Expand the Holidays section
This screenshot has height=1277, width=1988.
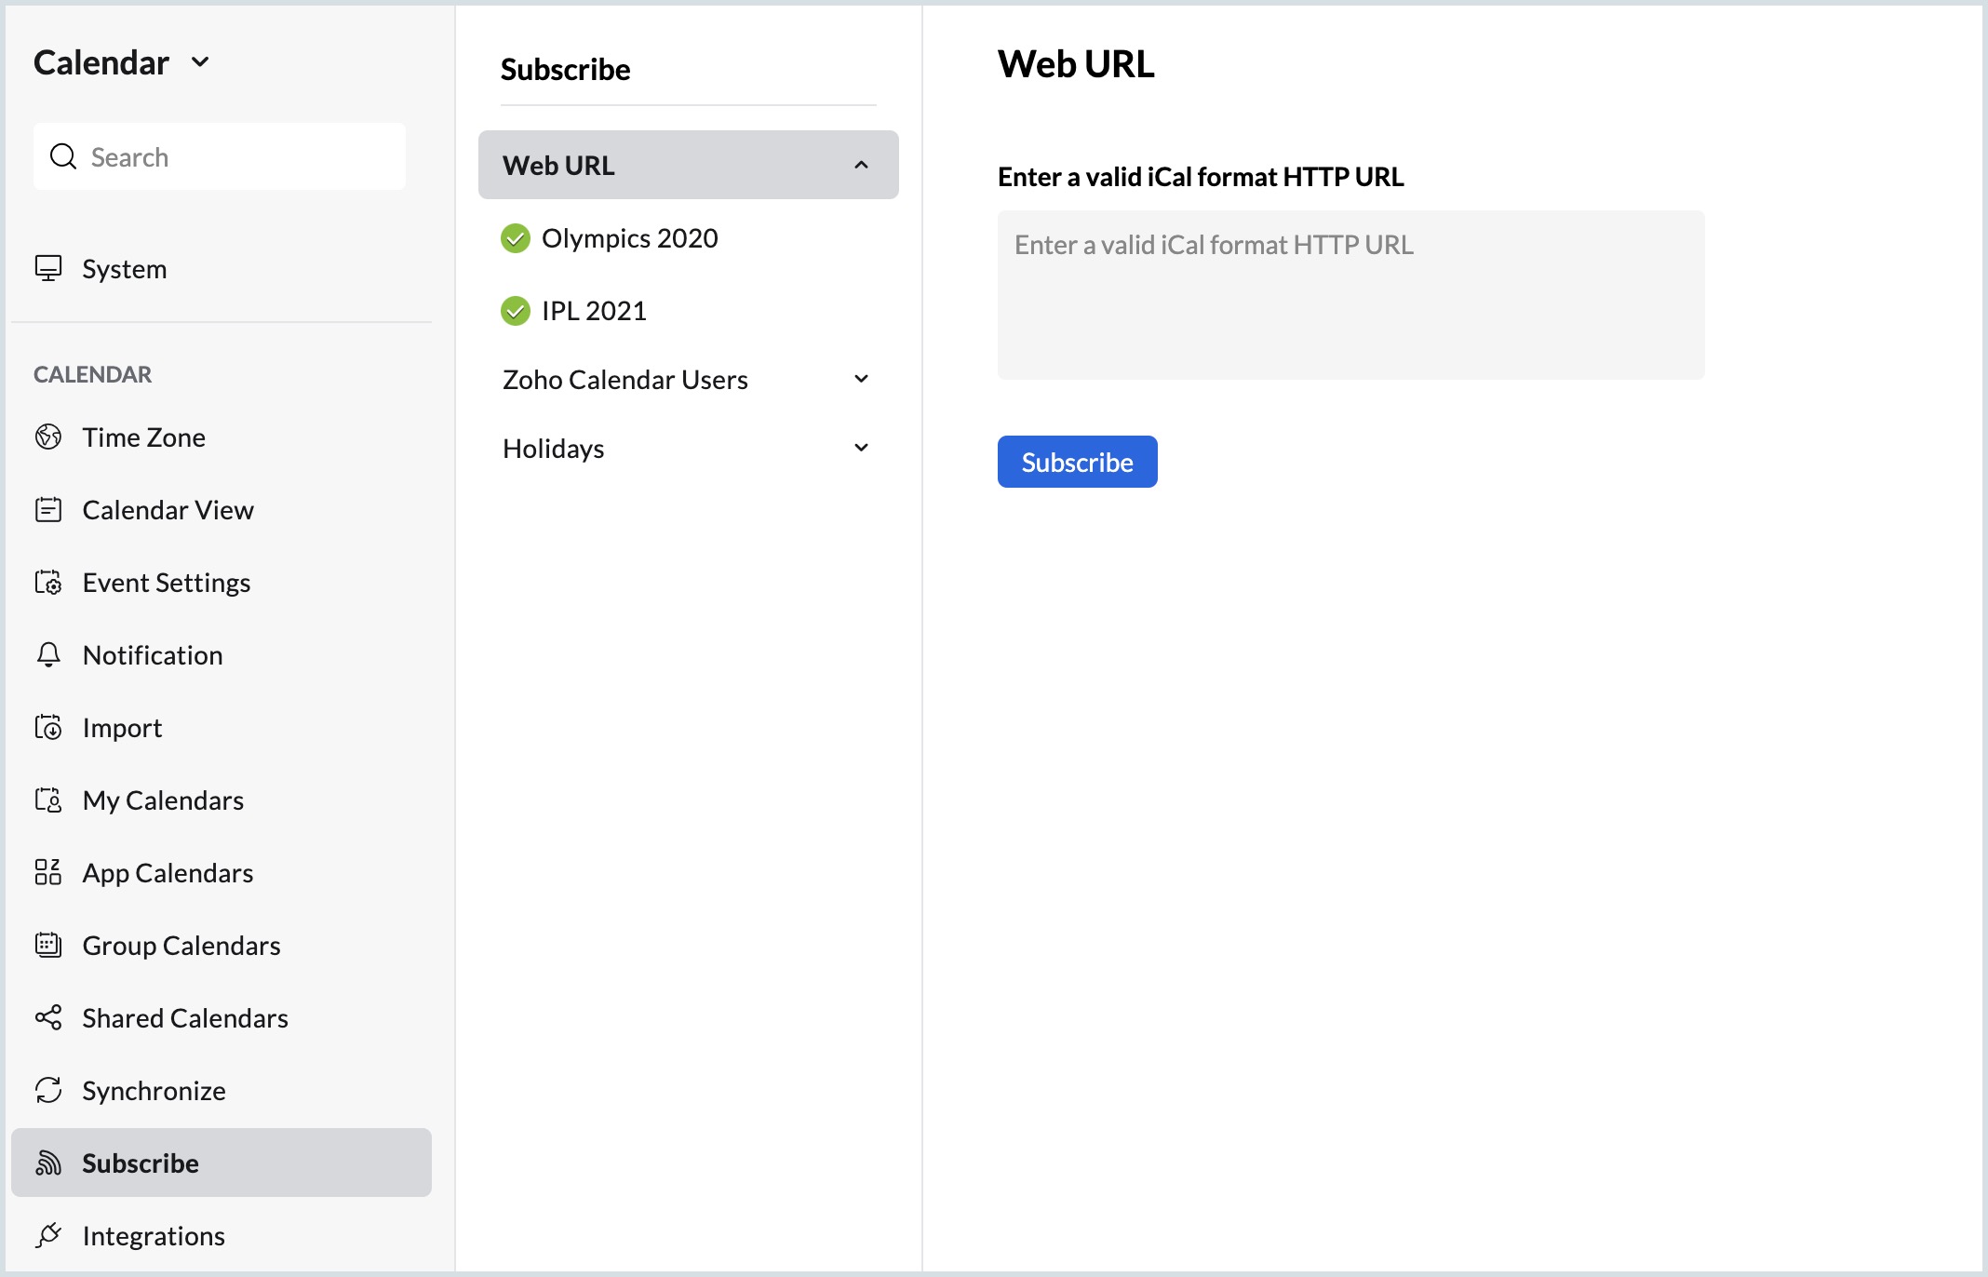click(861, 448)
